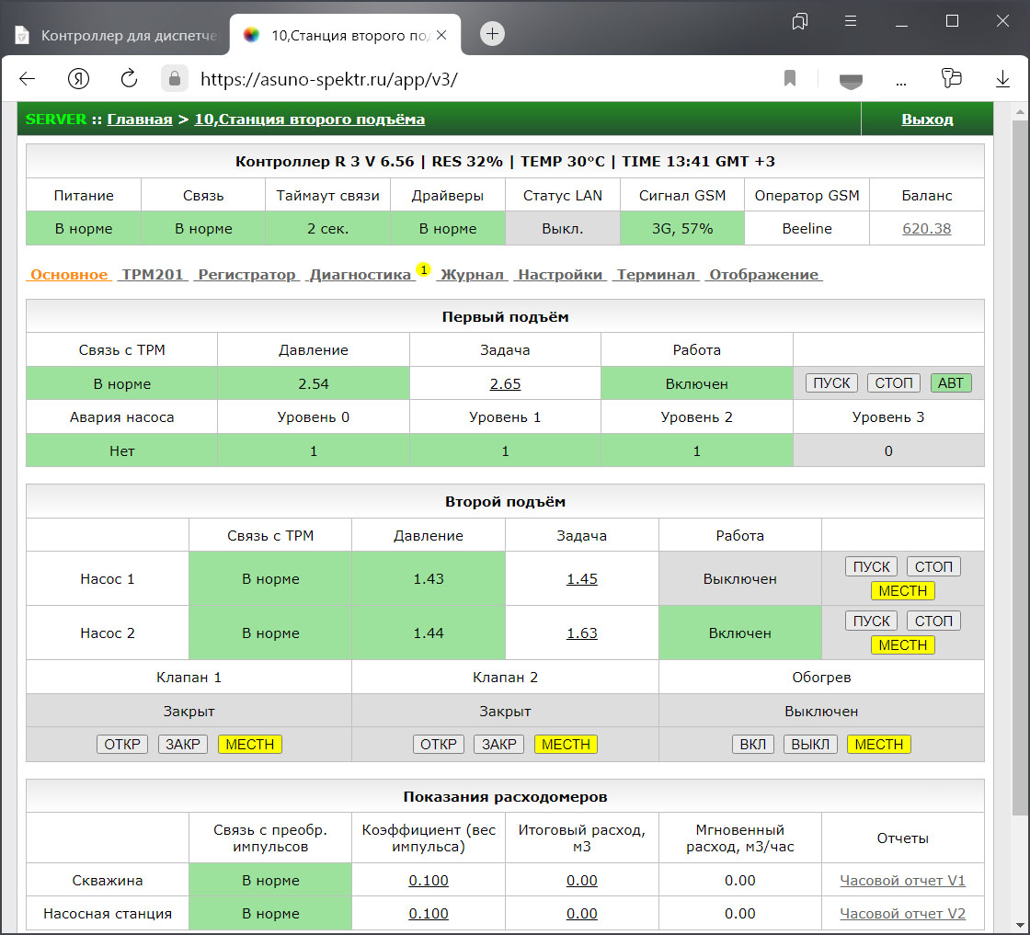Open new tab with plus icon

[492, 33]
